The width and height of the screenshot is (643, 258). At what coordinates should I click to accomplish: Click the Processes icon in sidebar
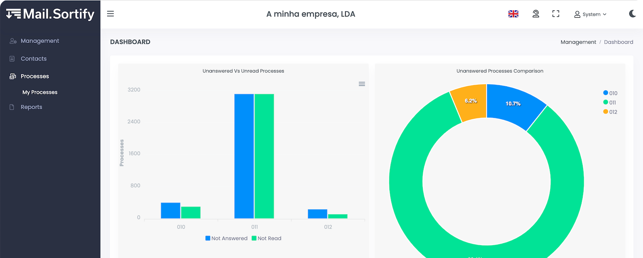click(13, 76)
